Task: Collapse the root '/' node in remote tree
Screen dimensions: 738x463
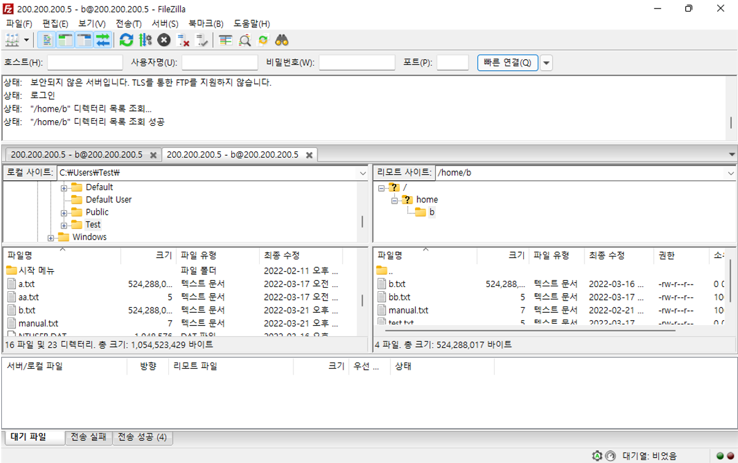Action: (382, 188)
